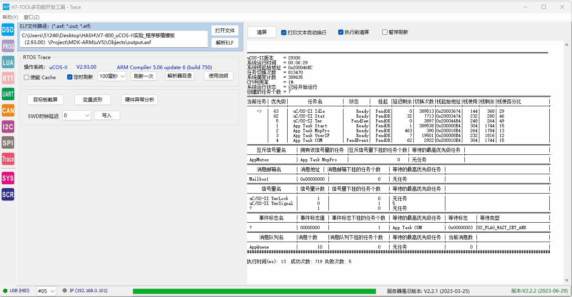Click the ELF file path field
The width and height of the screenshot is (572, 297).
click(114, 39)
